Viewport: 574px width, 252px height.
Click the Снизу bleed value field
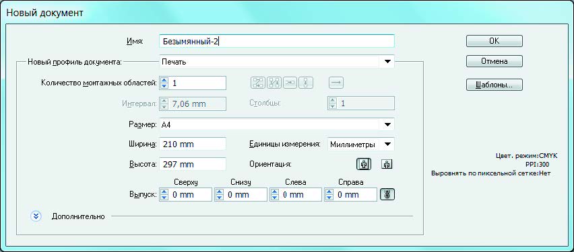click(x=245, y=195)
